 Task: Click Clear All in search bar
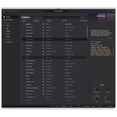coord(83,17)
